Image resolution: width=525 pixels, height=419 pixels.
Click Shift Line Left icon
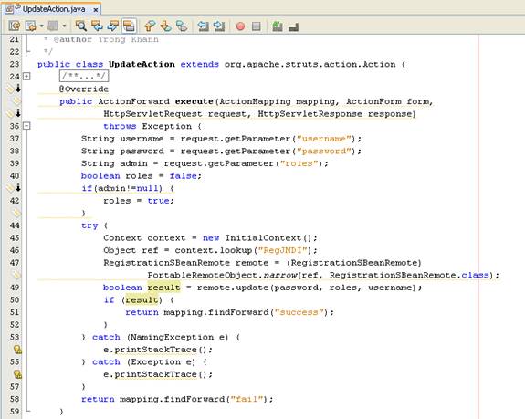[x=203, y=26]
